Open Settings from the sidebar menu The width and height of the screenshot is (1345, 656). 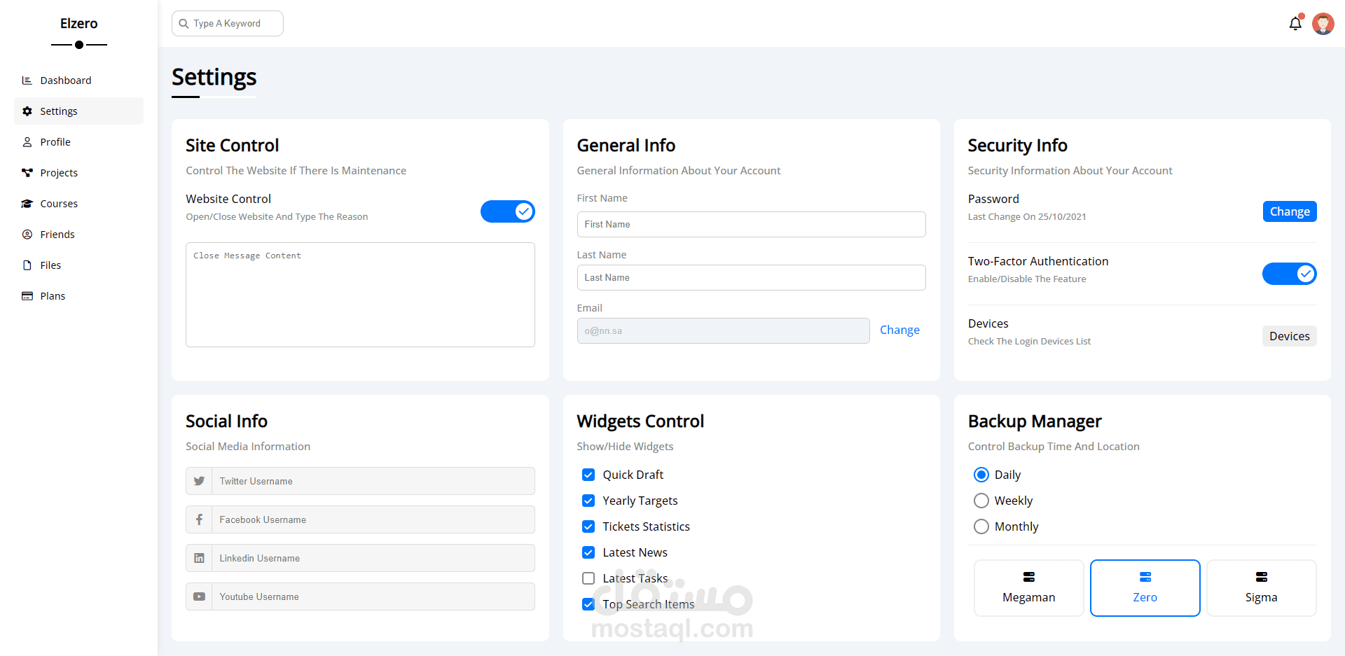59,111
